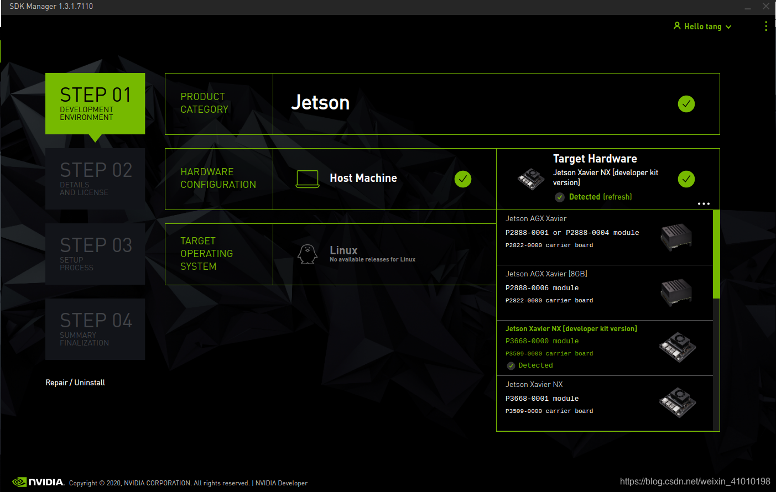Select Jetson AGX Xavier [8GB] option
The width and height of the screenshot is (776, 492).
pyautogui.click(x=605, y=293)
